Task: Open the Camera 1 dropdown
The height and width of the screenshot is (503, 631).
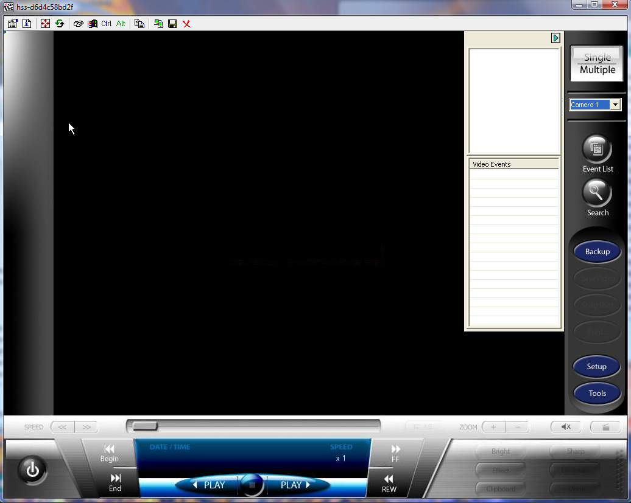Action: 615,105
